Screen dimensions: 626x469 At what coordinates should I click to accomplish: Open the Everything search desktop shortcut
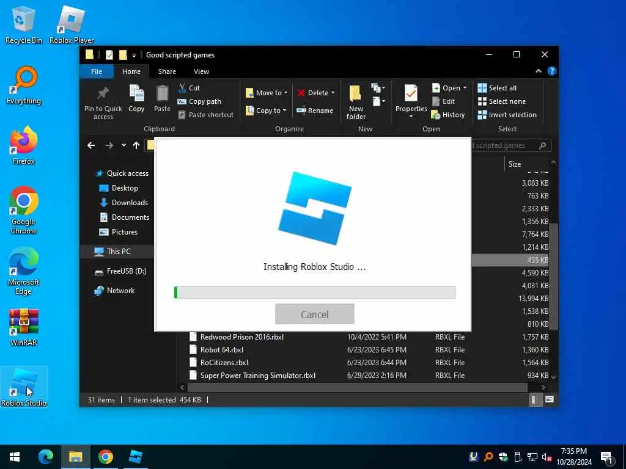(x=24, y=85)
